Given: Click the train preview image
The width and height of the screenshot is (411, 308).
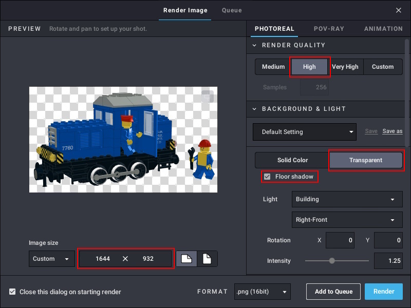Looking at the screenshot, I should point(123,140).
